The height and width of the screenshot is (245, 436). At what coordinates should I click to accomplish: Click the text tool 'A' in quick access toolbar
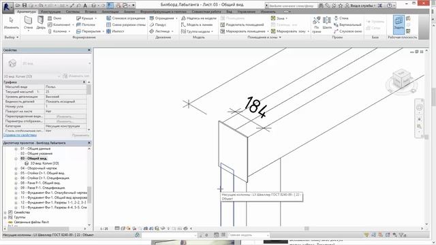pyautogui.click(x=85, y=5)
